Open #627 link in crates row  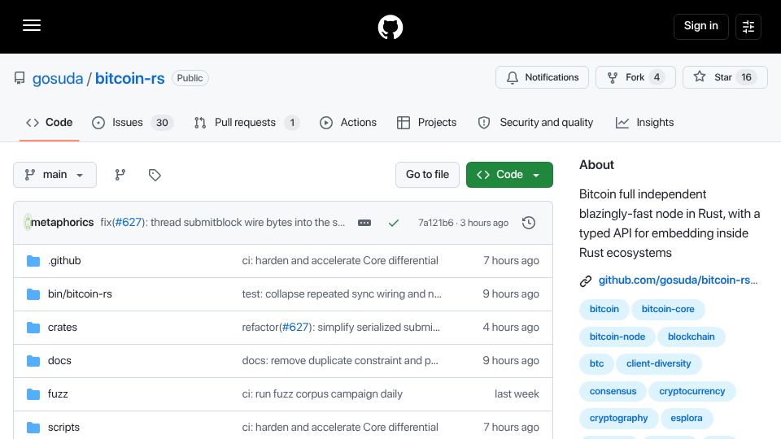click(295, 328)
